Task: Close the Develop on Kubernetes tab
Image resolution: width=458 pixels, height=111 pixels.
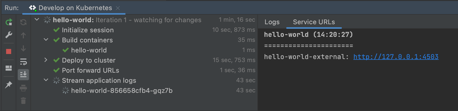Action: pyautogui.click(x=118, y=8)
